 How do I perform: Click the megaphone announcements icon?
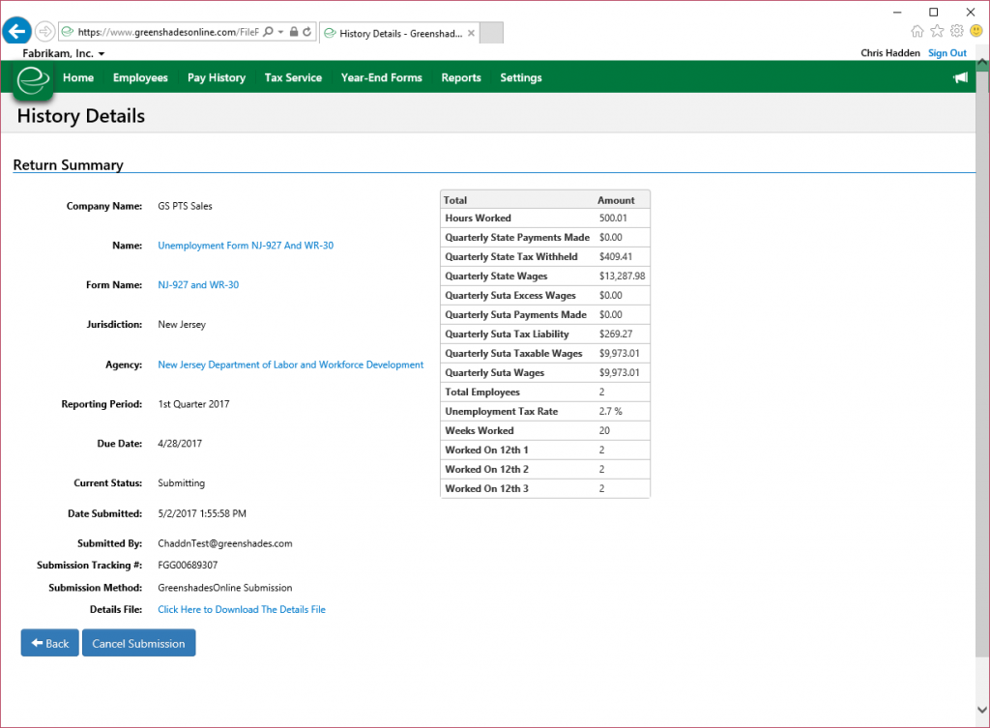coord(960,77)
